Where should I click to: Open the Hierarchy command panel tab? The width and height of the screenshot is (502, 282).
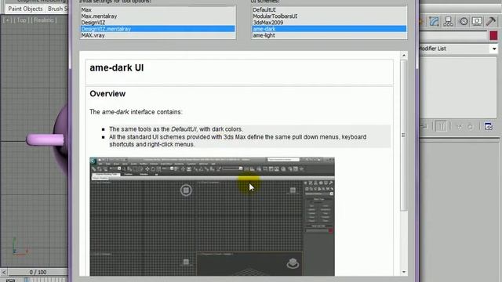449,21
